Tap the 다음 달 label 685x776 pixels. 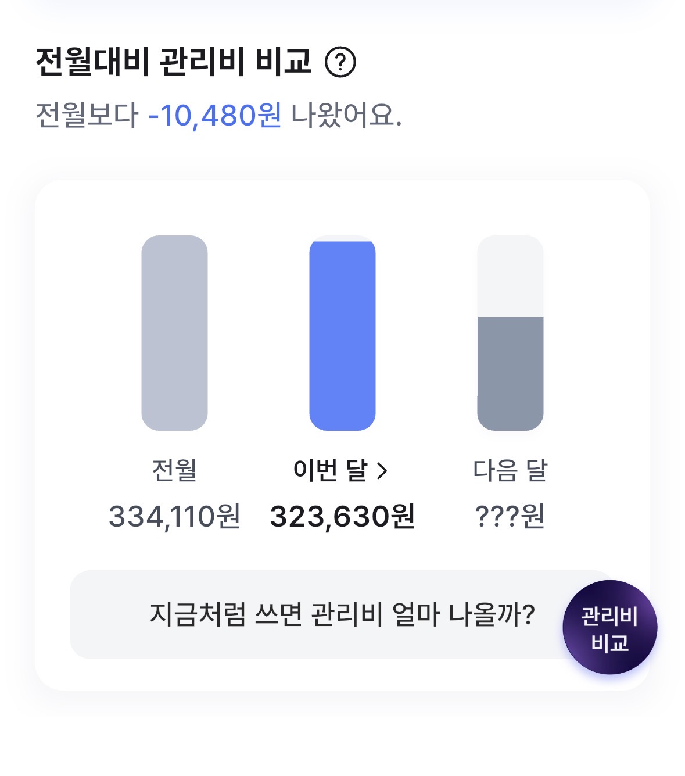click(510, 470)
